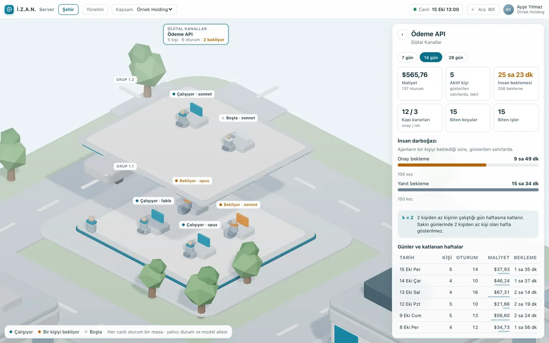The width and height of the screenshot is (549, 343).
Task: Click the BEKLEME column header
Action: (x=525, y=258)
